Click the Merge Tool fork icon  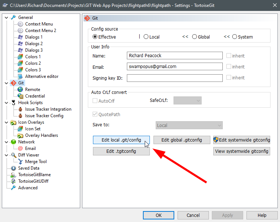20,162
